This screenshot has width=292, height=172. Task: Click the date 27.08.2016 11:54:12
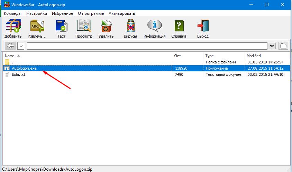coord(266,68)
